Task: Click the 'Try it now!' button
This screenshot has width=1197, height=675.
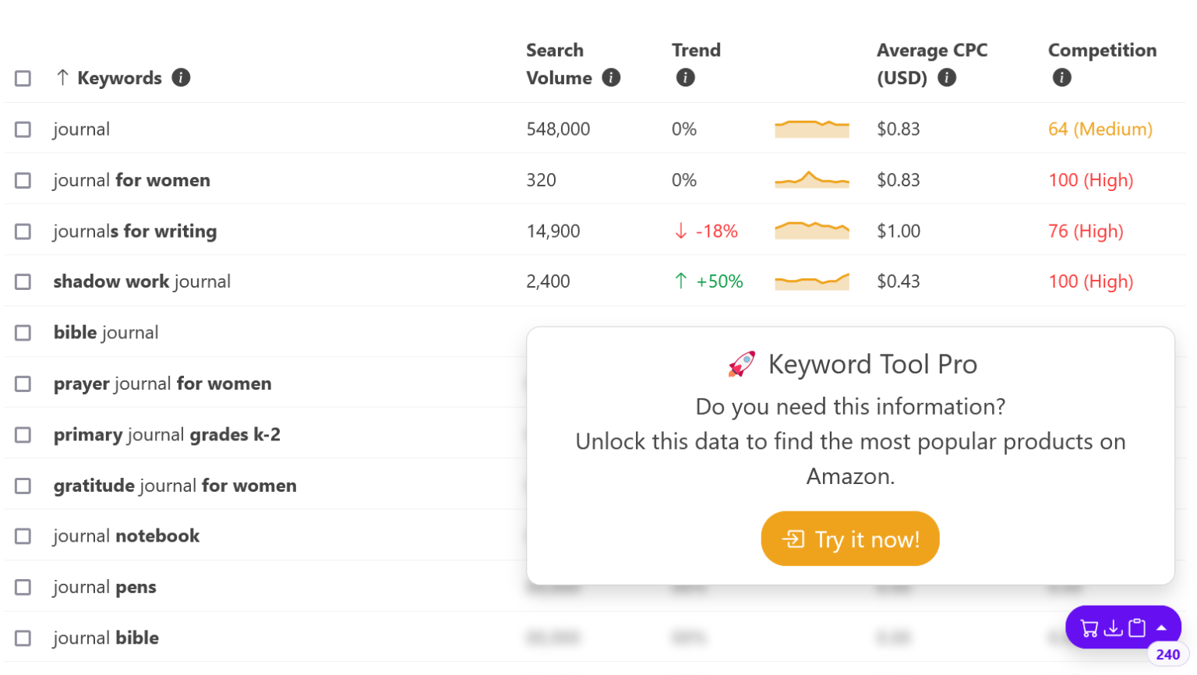Action: pyautogui.click(x=850, y=538)
